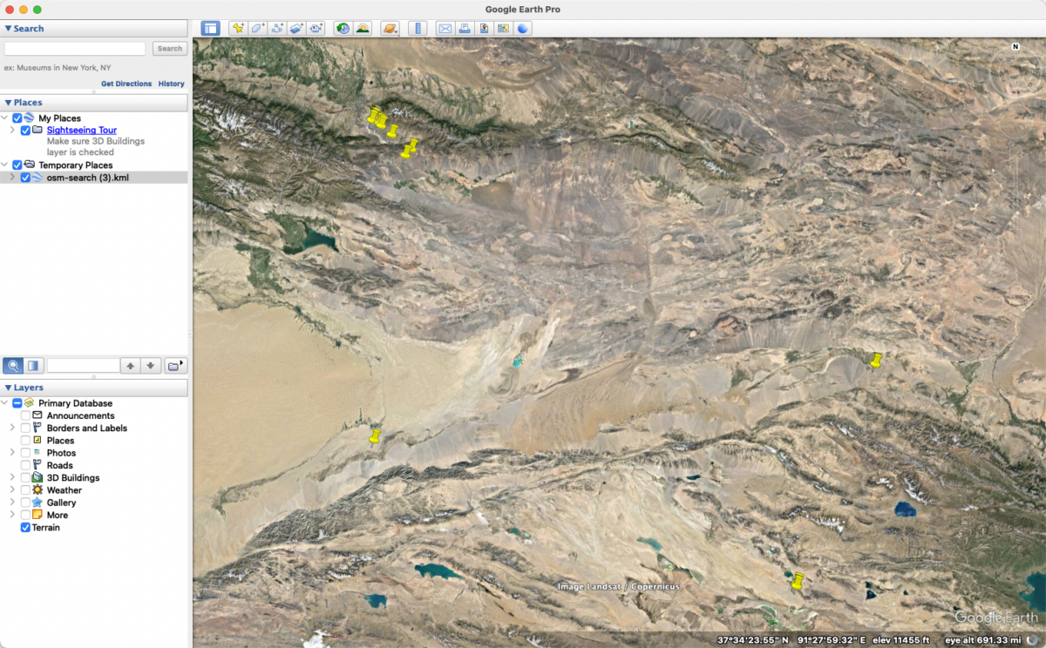Open the Ruler measuring tool
1046x648 pixels.
coord(418,28)
